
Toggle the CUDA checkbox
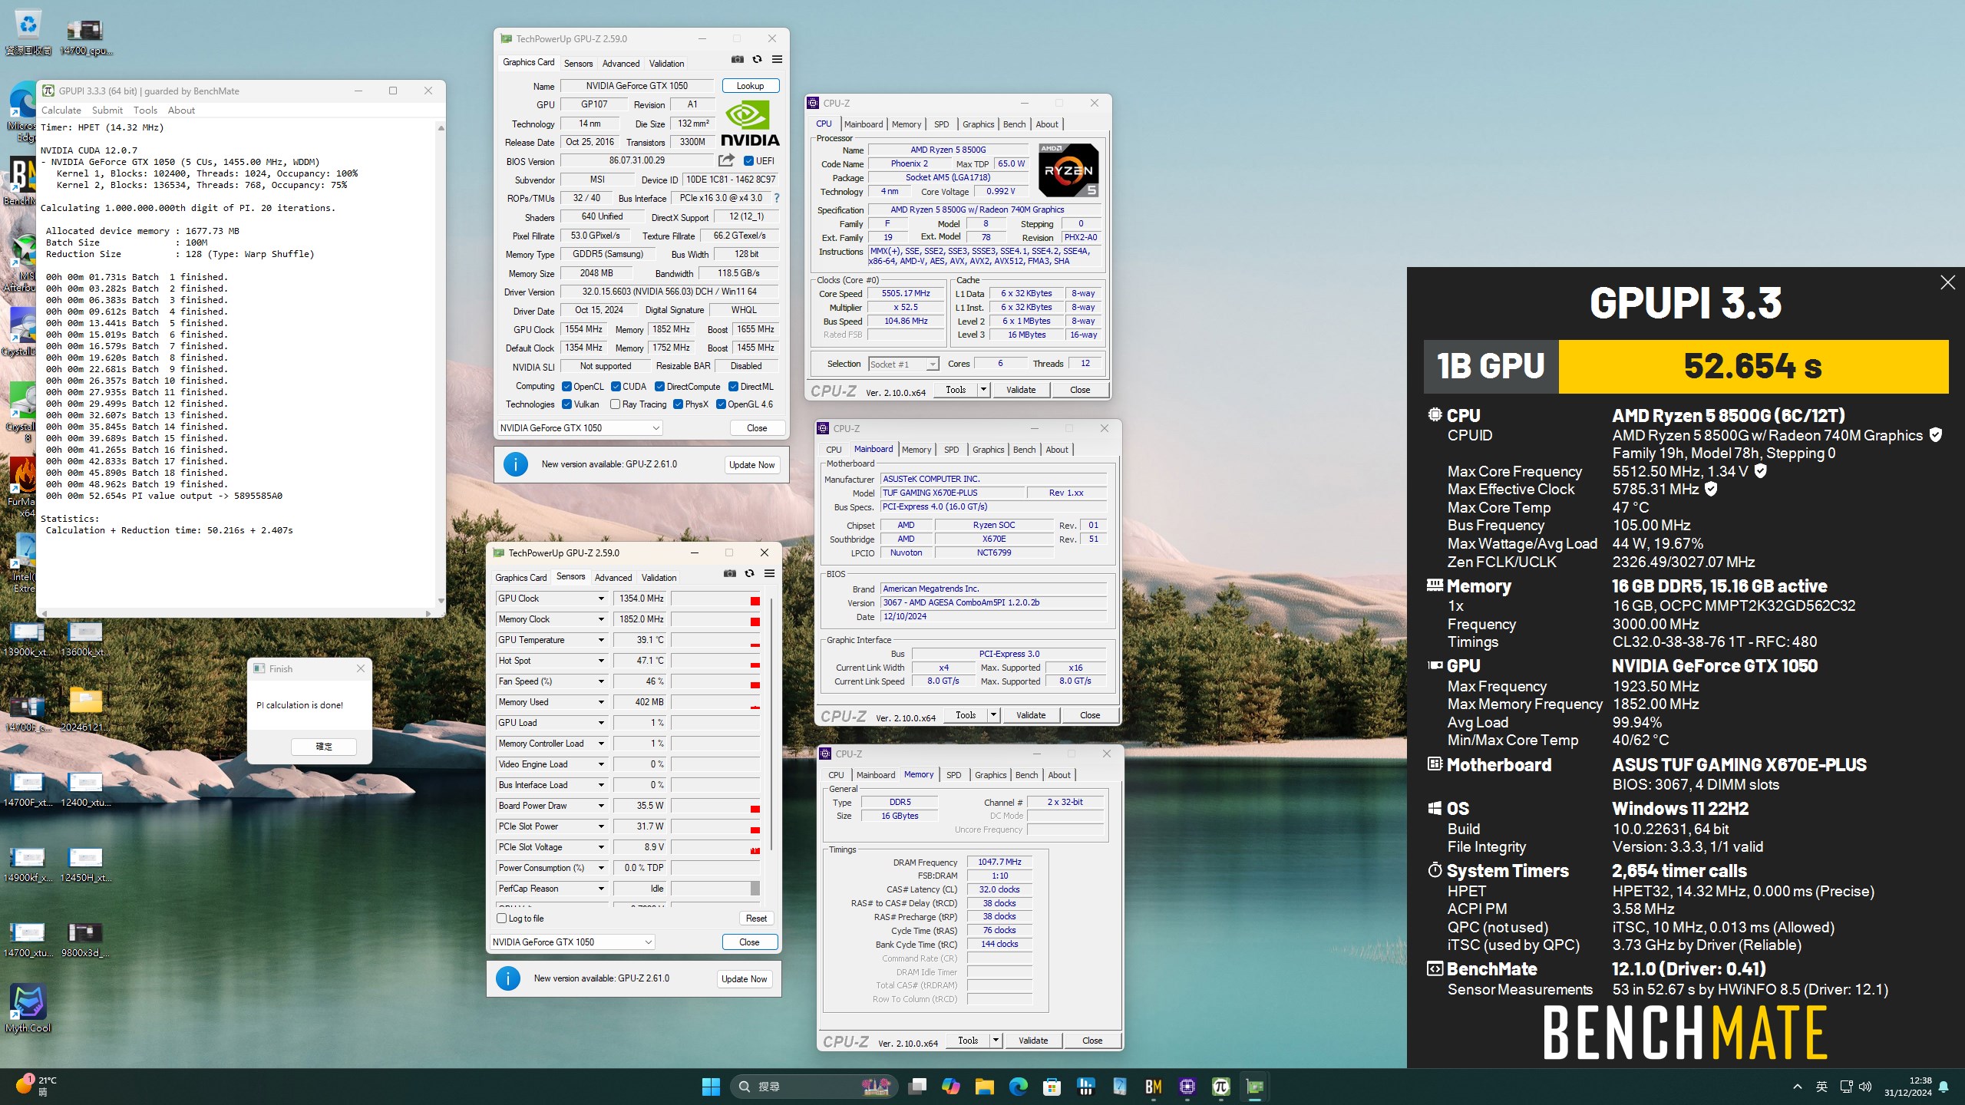(x=616, y=386)
